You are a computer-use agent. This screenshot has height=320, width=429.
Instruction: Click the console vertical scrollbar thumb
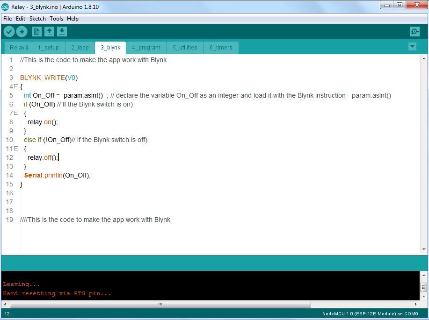point(423,287)
